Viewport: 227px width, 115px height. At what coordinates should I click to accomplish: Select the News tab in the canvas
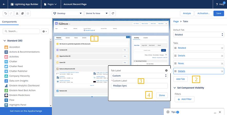[x=76, y=38]
